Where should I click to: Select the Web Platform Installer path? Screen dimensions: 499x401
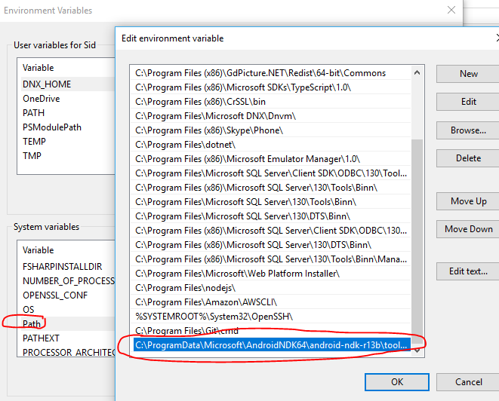pyautogui.click(x=270, y=274)
